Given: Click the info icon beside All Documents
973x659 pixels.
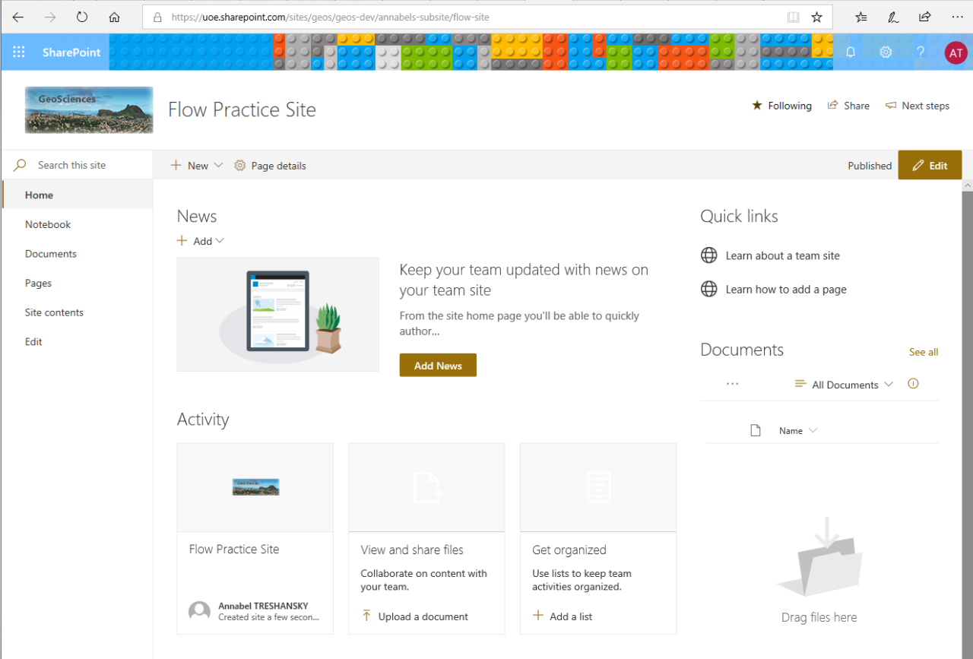Looking at the screenshot, I should point(913,384).
